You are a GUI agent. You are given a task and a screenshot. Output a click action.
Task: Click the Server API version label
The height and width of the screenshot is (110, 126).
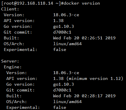(x=22, y=78)
